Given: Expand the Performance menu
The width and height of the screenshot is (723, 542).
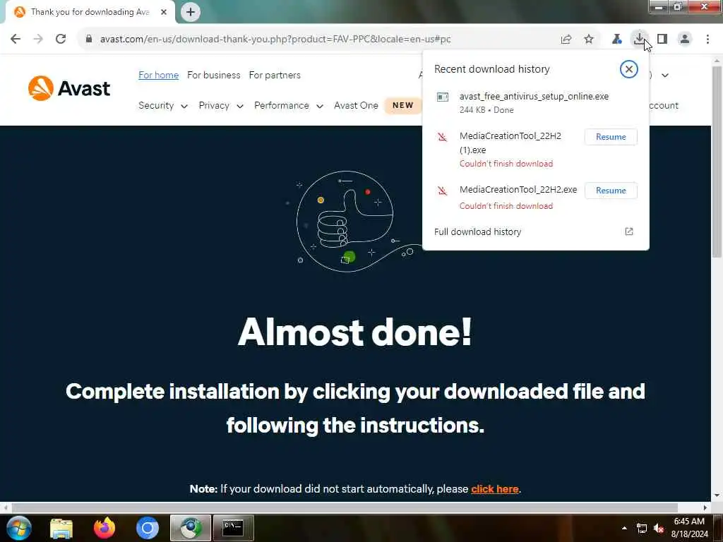Looking at the screenshot, I should 289,106.
